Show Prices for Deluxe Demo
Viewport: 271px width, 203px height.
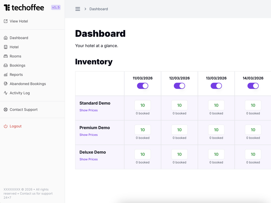point(89,159)
